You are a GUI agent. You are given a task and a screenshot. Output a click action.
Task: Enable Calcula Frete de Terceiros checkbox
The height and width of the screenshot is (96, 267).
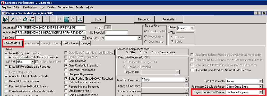click(x=66, y=82)
